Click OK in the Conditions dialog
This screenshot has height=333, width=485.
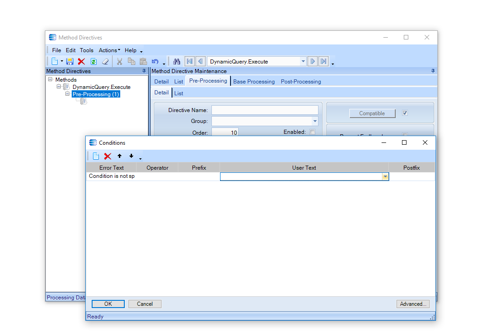pos(108,304)
